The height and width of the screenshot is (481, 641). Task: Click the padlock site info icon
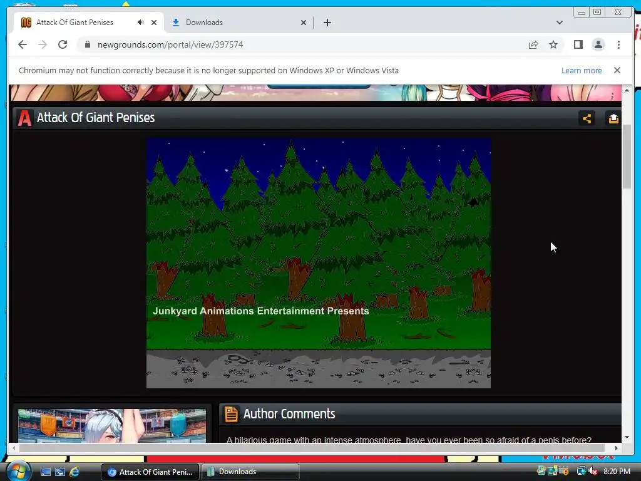click(88, 44)
